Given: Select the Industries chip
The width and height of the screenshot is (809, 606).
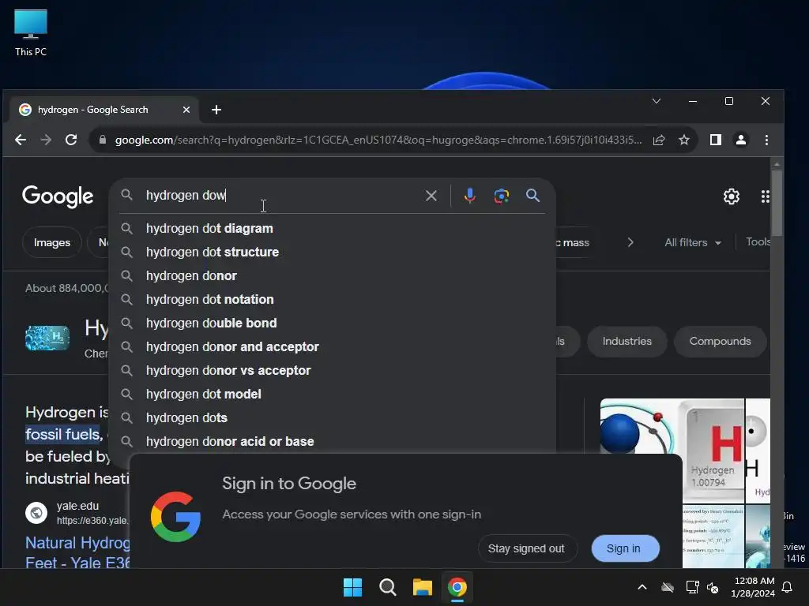Looking at the screenshot, I should pyautogui.click(x=627, y=341).
